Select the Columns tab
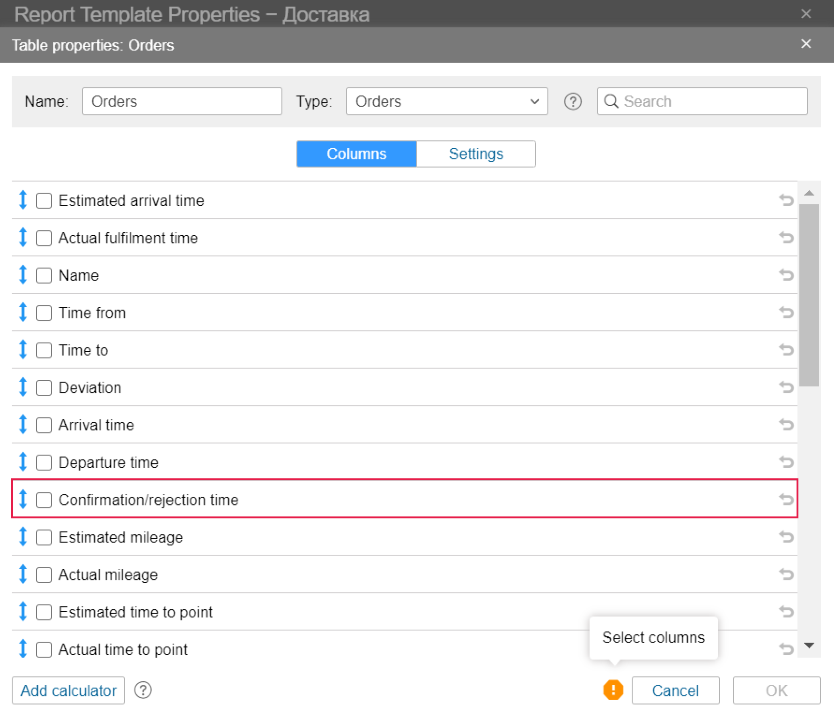Viewport: 834px width, 710px height. 356,154
